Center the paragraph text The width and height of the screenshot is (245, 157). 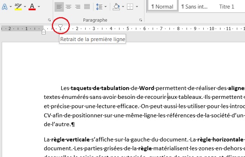(69, 7)
